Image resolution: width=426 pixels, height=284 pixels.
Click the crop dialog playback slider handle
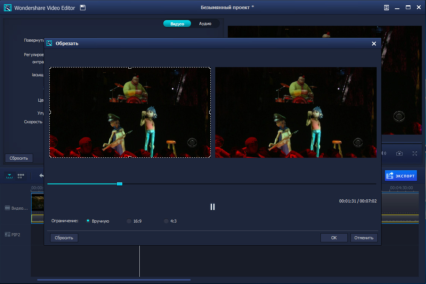point(120,184)
